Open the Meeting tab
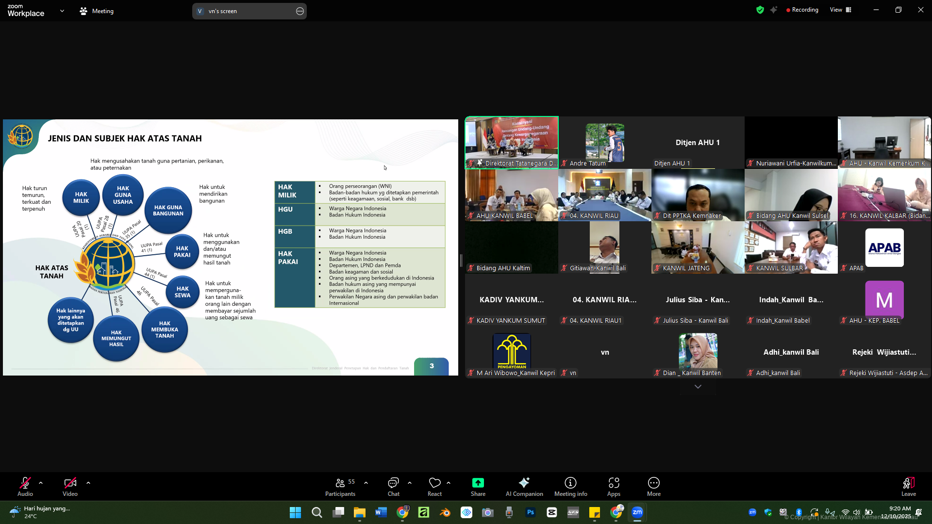This screenshot has height=524, width=932. pyautogui.click(x=97, y=11)
